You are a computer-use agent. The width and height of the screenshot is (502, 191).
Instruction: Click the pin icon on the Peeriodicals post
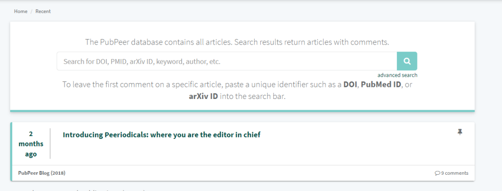pyautogui.click(x=460, y=132)
